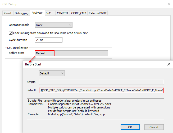Click the disabled Scripts field
Viewport: 173px width, 133px height.
point(101,82)
